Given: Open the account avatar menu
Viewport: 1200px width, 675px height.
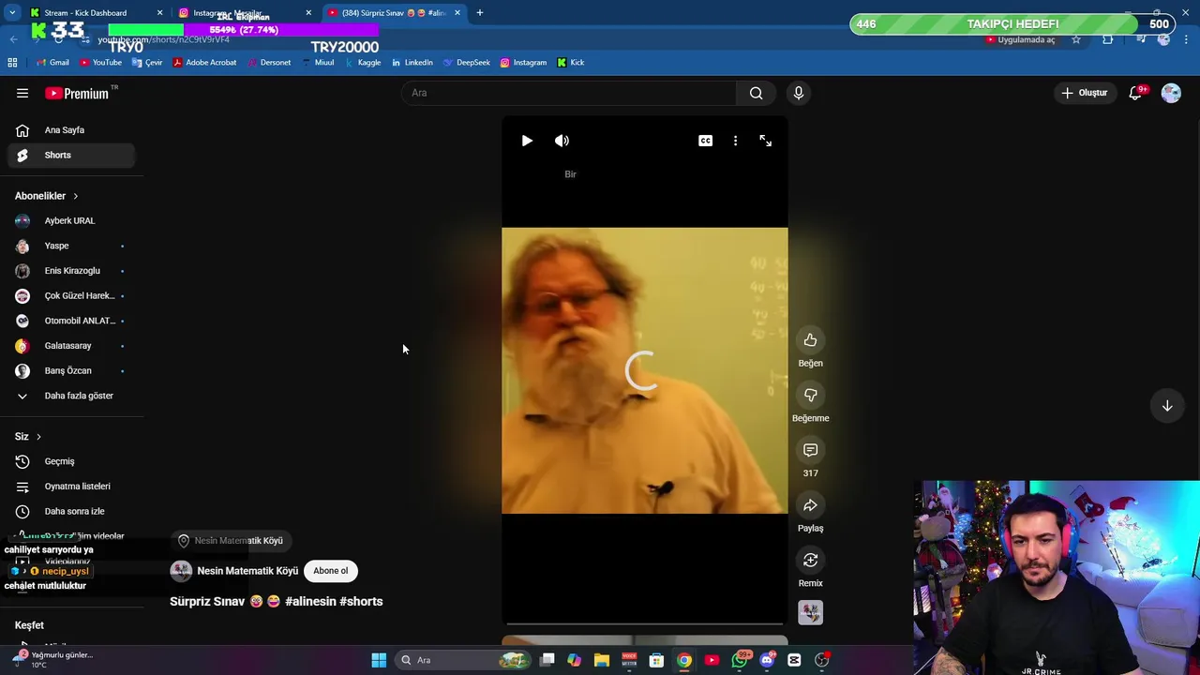Looking at the screenshot, I should pyautogui.click(x=1171, y=93).
